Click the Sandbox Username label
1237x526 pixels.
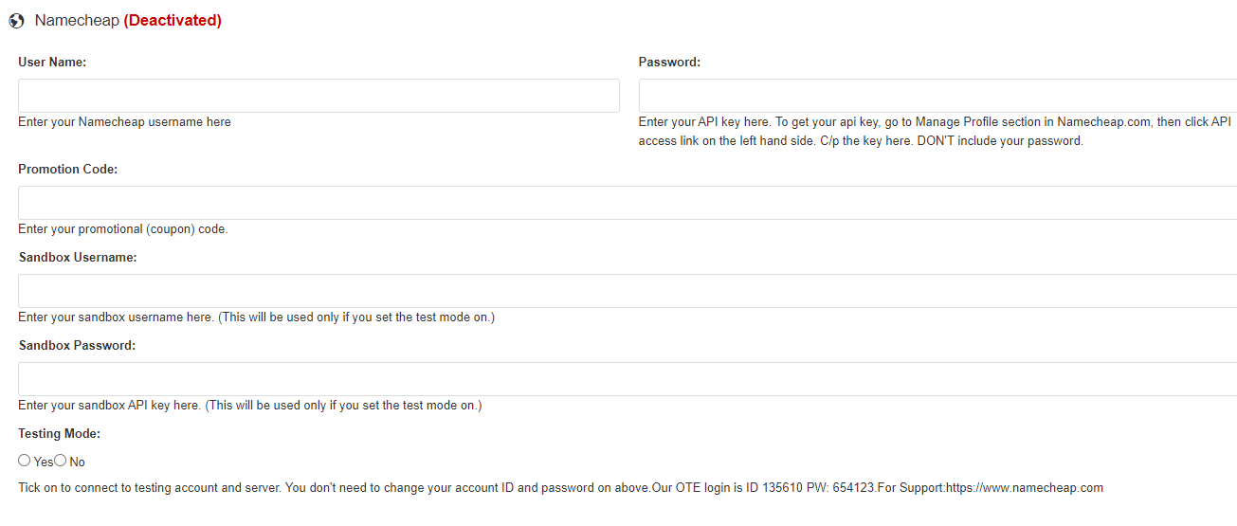tap(78, 257)
